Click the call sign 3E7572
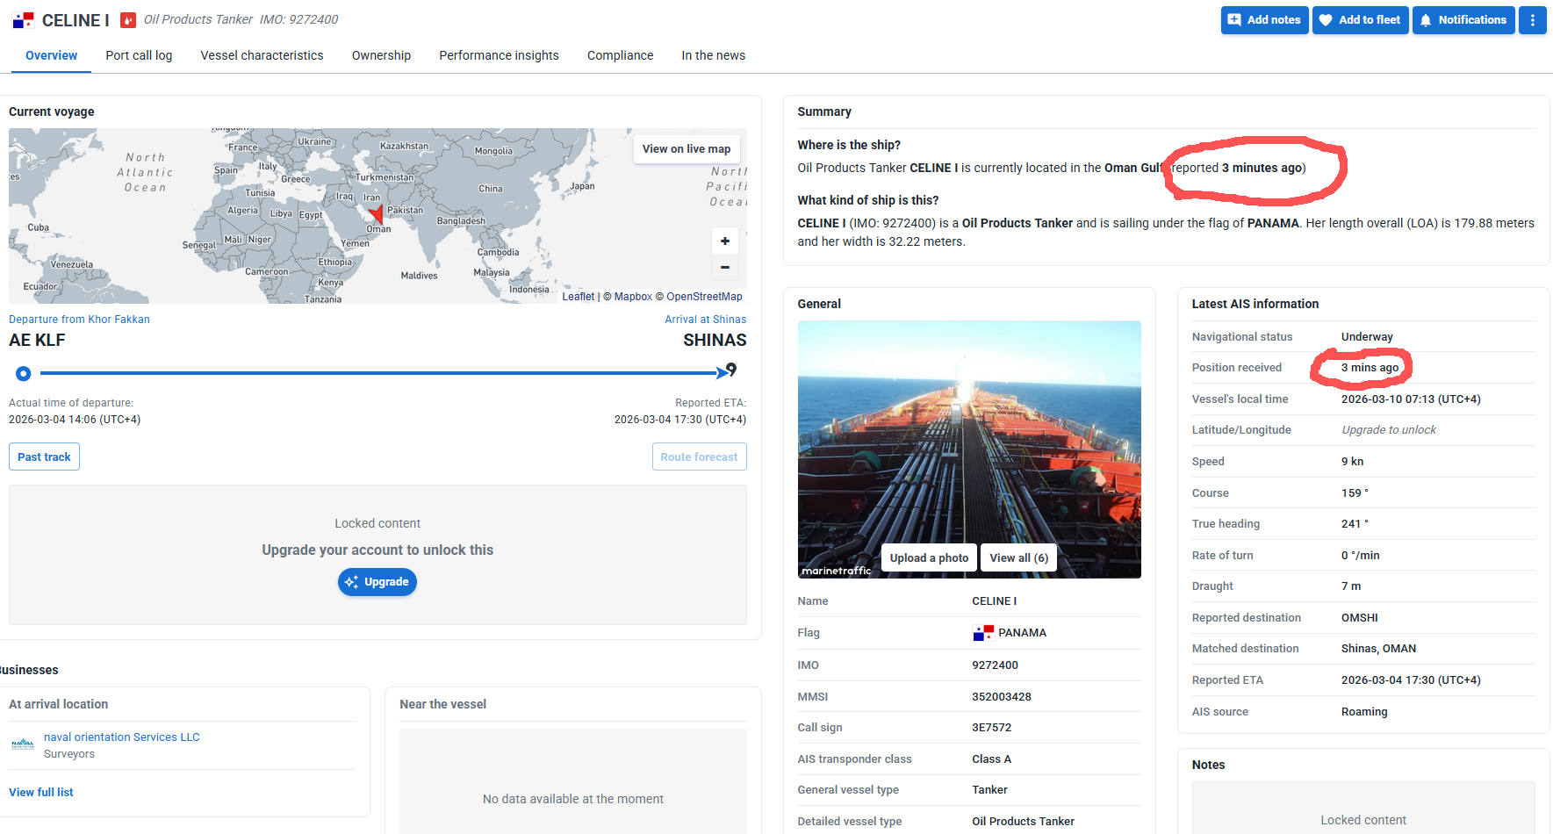The image size is (1553, 834). pos(992,728)
